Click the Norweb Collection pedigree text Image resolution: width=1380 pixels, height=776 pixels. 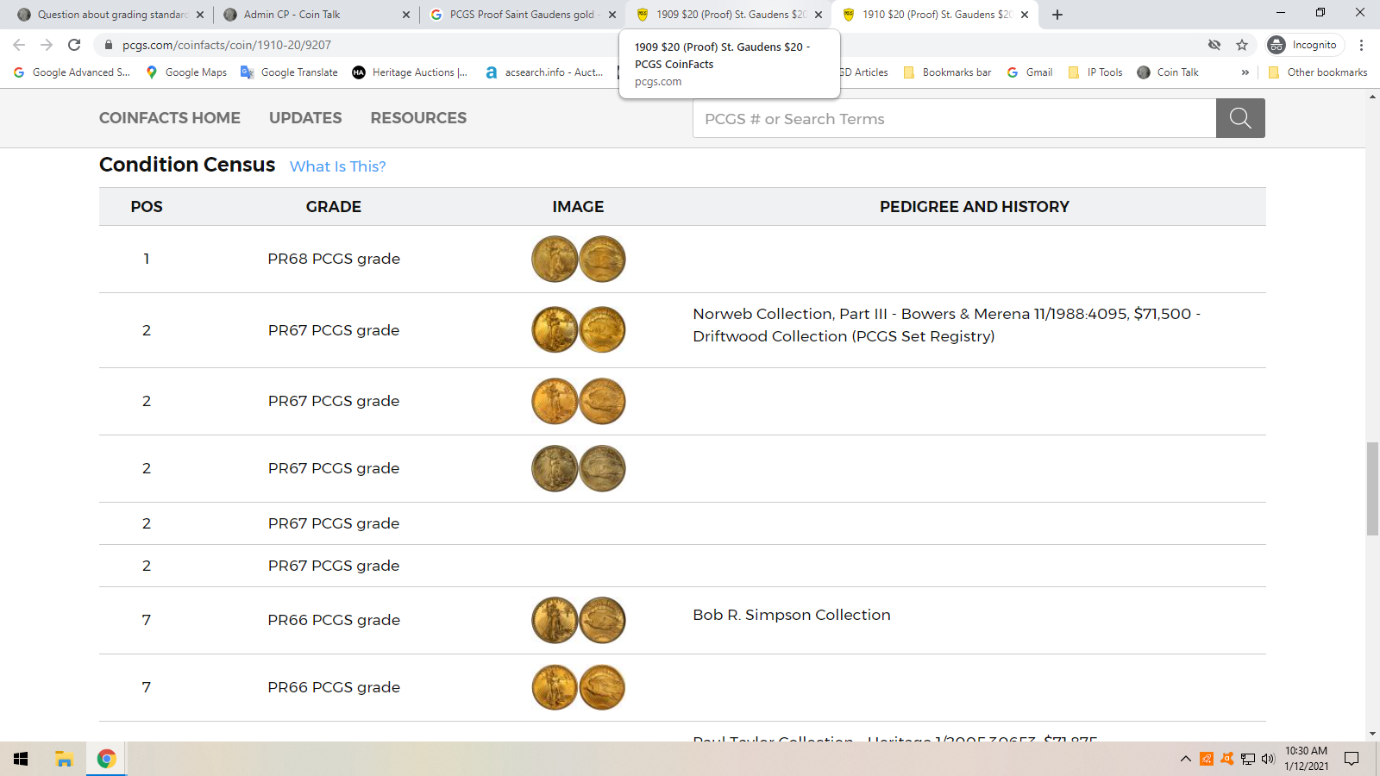point(947,325)
